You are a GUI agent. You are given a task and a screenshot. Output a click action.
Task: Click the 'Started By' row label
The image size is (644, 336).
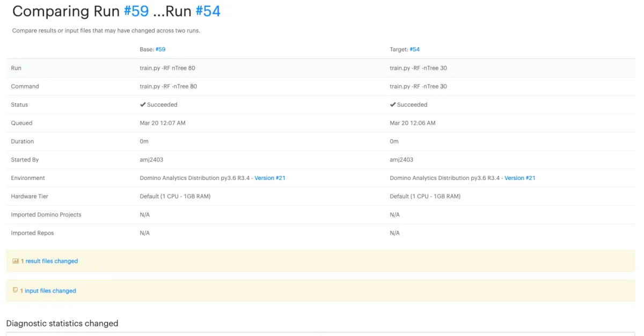click(x=25, y=160)
